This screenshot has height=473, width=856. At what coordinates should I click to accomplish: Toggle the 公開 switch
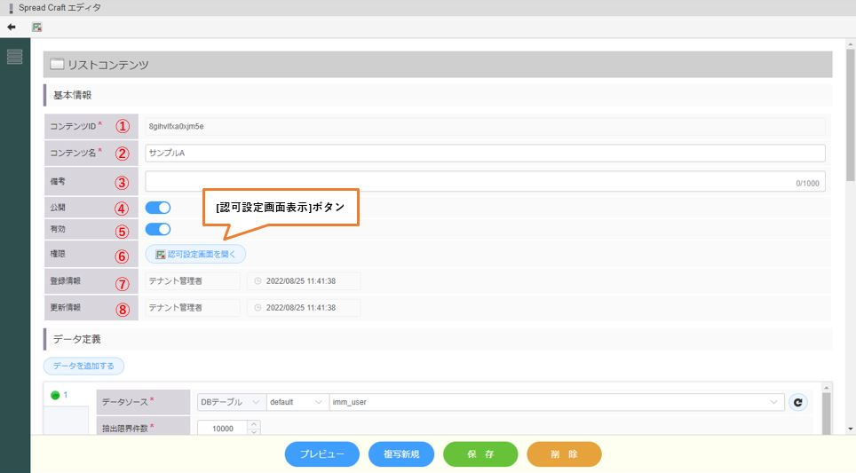point(158,208)
